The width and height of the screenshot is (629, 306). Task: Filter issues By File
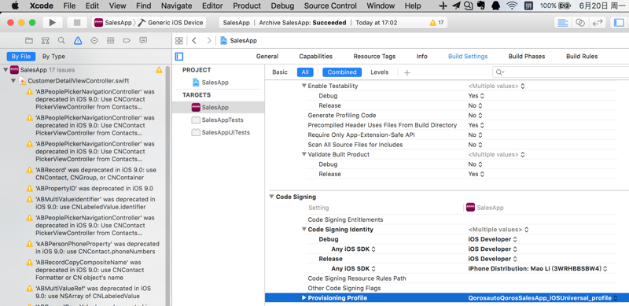21,57
